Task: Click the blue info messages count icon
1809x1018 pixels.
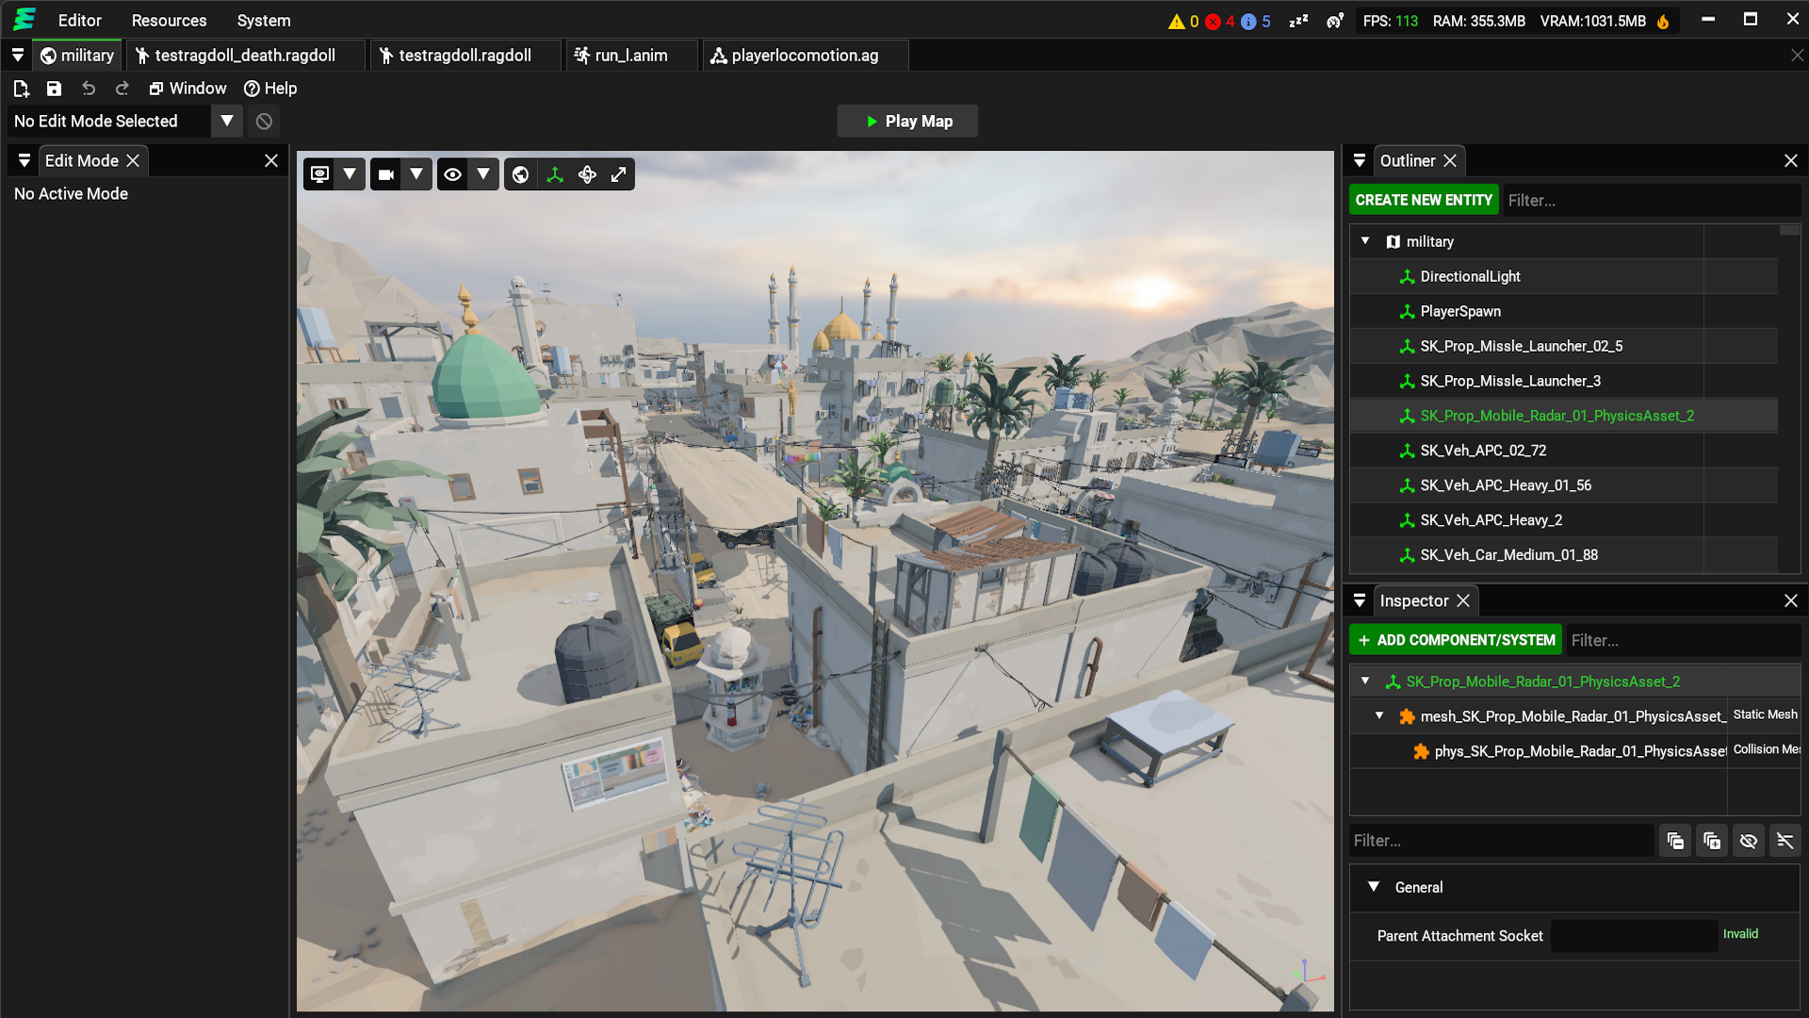Action: [1249, 22]
